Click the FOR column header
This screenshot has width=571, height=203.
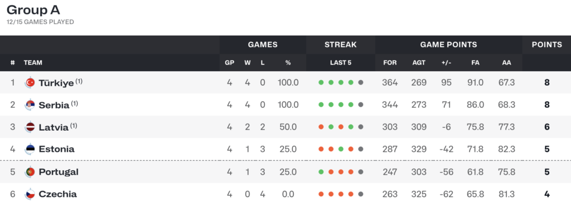[390, 62]
